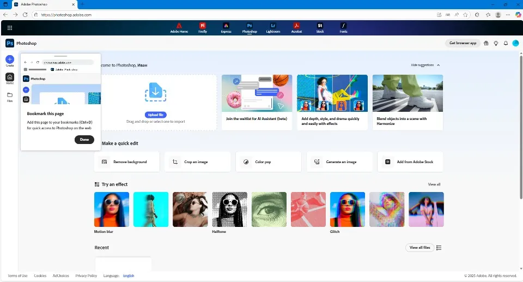Open Privacy Policy footer link
The height and width of the screenshot is (282, 523).
(86, 275)
